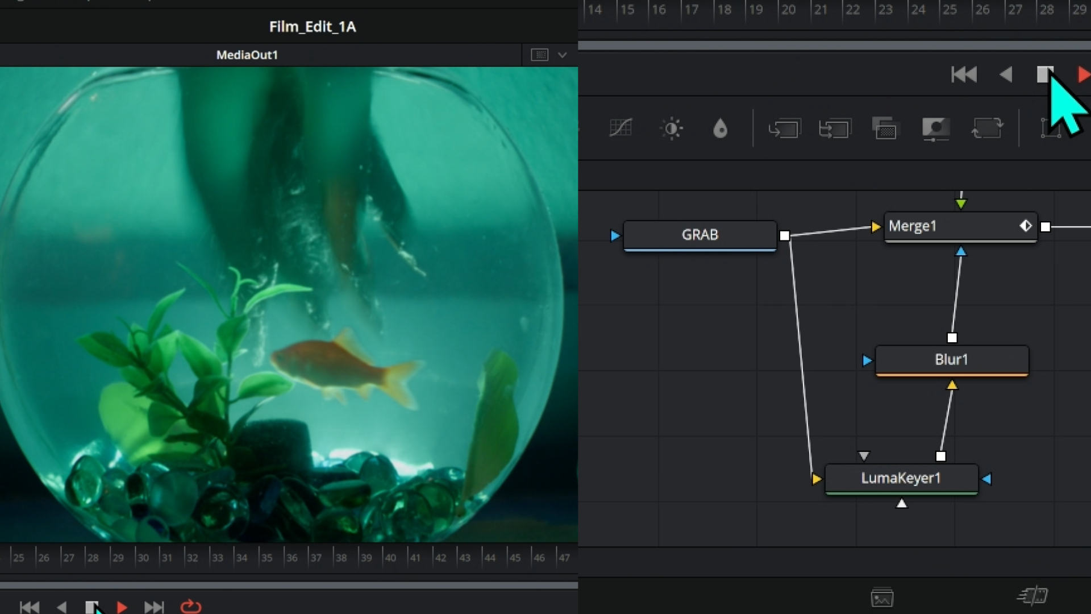Viewport: 1091px width, 614px height.
Task: Click frame 35 on viewer time ruler
Action: (x=266, y=558)
